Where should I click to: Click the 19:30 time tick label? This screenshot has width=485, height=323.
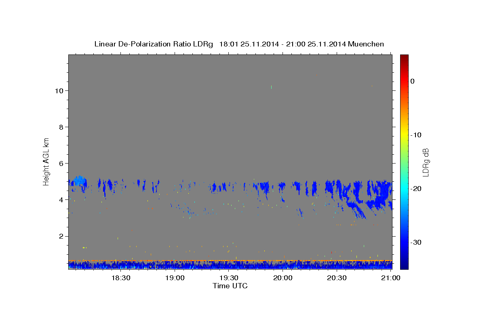(x=229, y=278)
